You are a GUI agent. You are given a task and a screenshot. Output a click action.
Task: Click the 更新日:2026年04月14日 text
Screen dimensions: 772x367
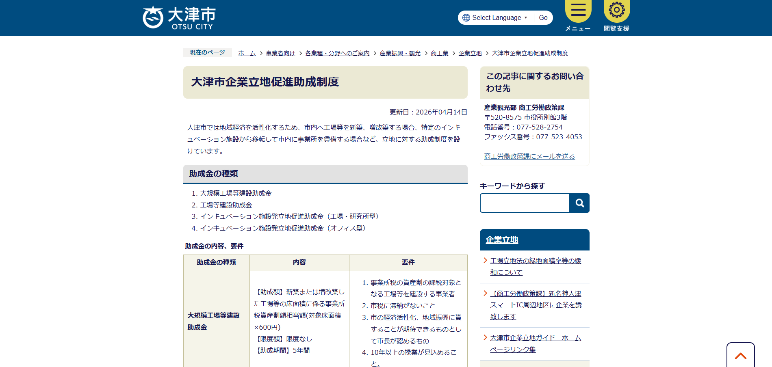[x=428, y=112]
